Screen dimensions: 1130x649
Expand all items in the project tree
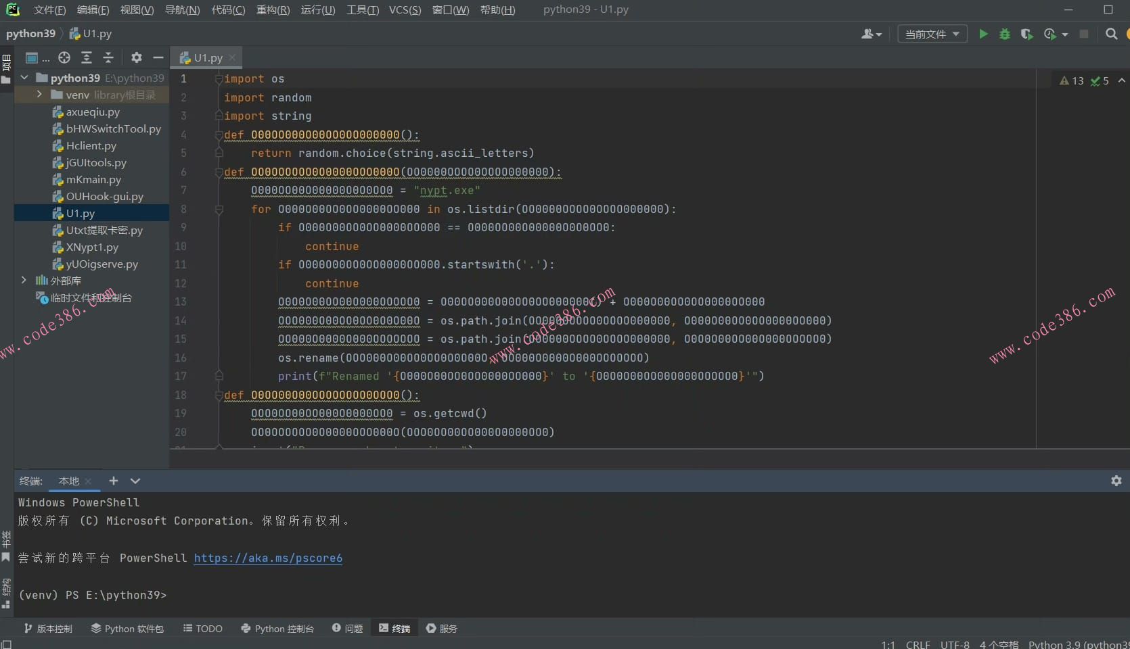(87, 57)
